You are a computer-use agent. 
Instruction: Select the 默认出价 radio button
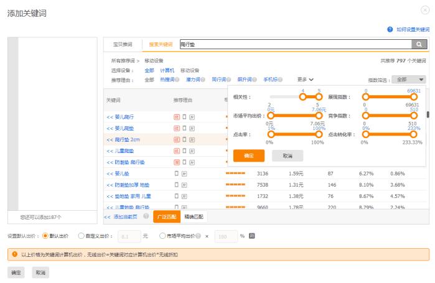(45, 236)
